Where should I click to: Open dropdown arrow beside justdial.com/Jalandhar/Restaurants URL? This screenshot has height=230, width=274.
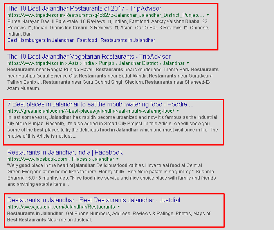click(119, 207)
